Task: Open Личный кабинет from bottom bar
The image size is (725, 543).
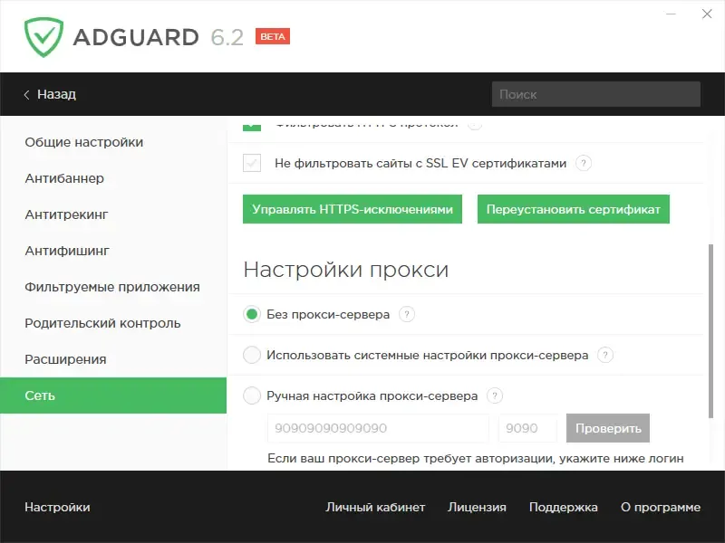Action: 374,507
